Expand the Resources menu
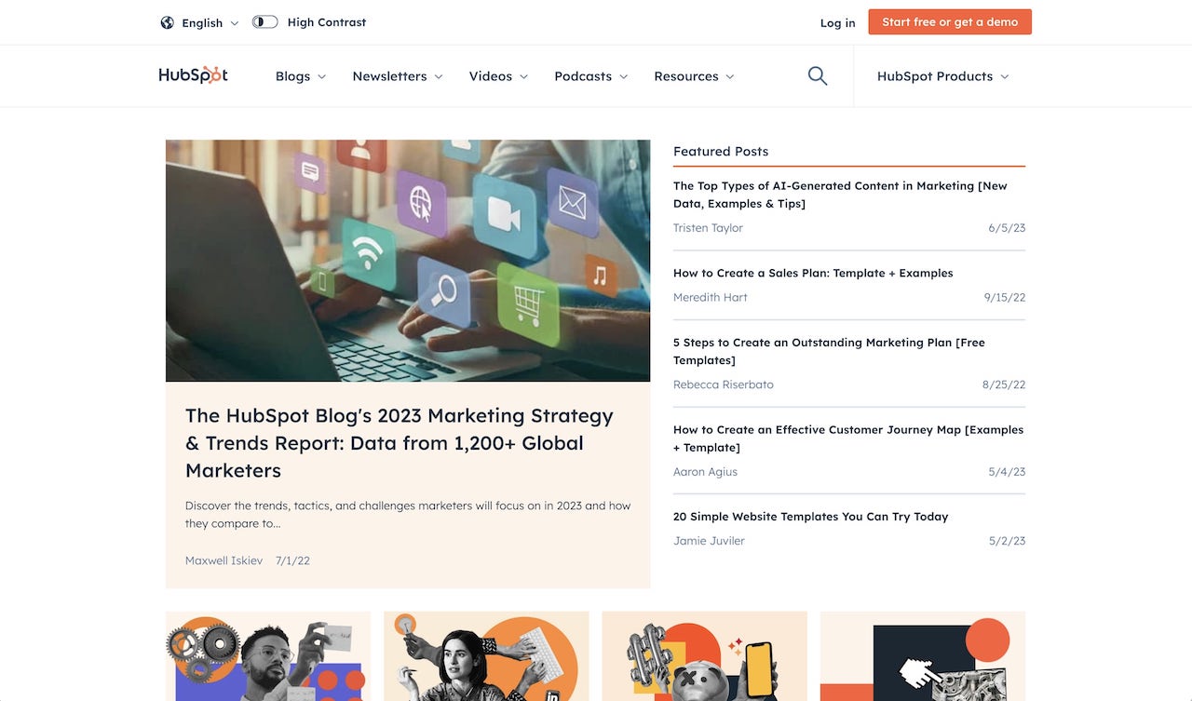This screenshot has width=1192, height=701. (694, 76)
